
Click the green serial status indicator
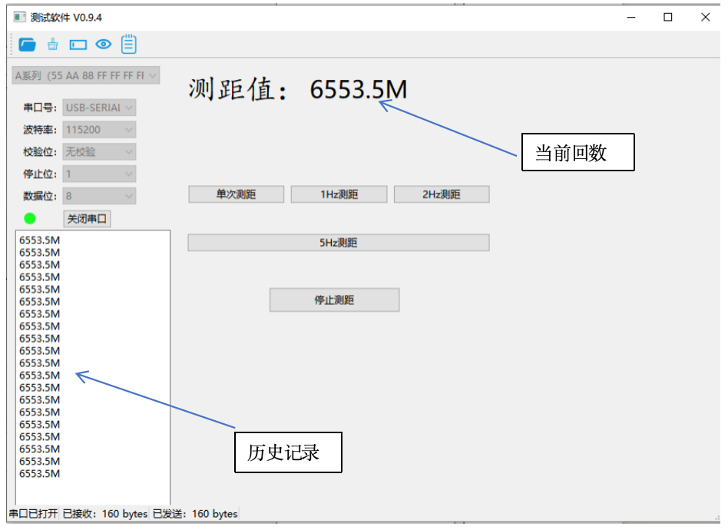[x=30, y=219]
